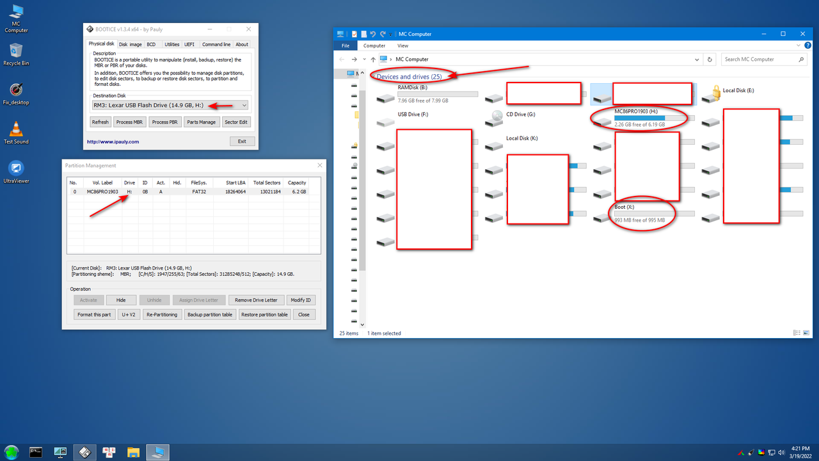Viewport: 819px width, 461px height.
Task: Refresh the explorer address bar
Action: coord(709,60)
